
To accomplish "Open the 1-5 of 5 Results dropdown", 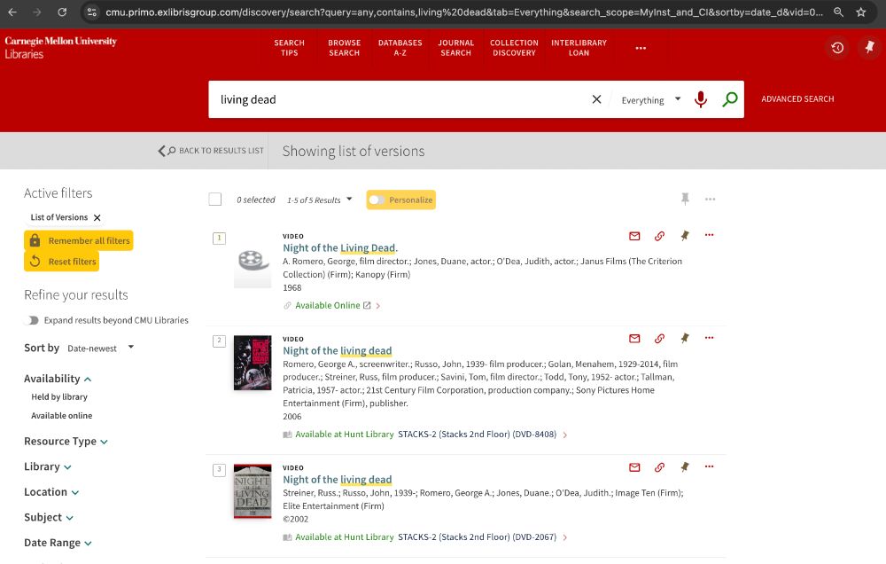I will pyautogui.click(x=319, y=200).
